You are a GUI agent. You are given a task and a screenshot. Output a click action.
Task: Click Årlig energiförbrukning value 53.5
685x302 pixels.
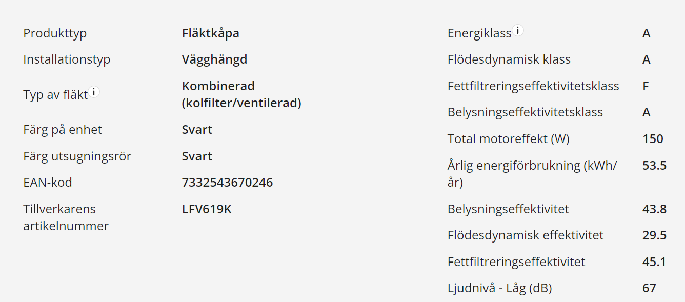pyautogui.click(x=654, y=166)
